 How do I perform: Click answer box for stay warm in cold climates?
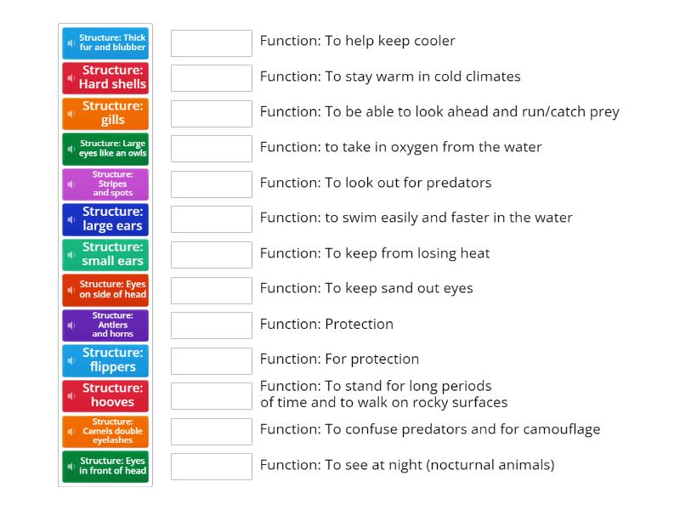coord(212,78)
